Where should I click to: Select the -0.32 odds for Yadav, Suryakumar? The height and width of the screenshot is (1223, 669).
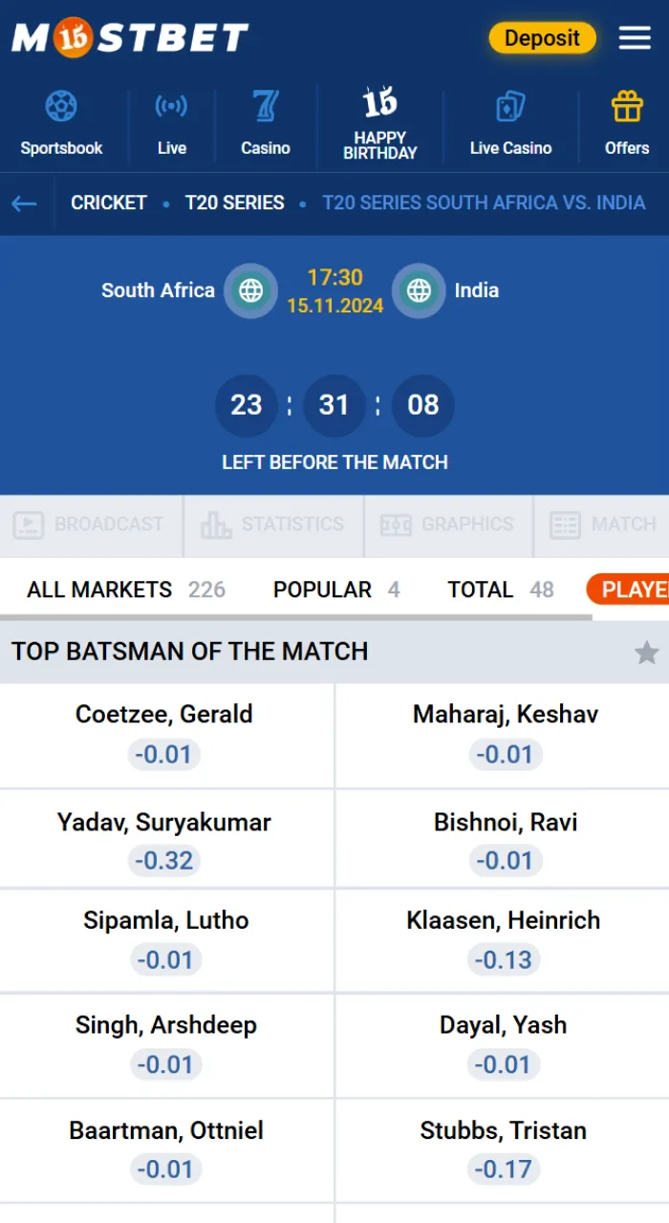(165, 860)
